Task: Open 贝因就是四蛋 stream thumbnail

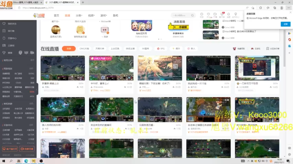Action: pyautogui.click(x=160, y=110)
